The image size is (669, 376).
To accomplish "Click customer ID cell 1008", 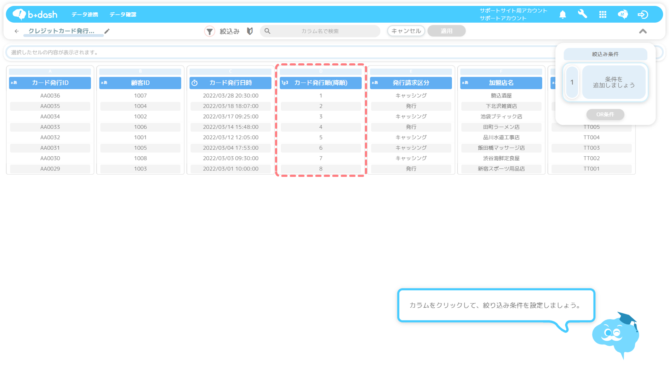I will click(140, 158).
